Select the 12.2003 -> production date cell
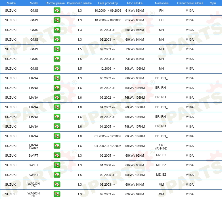The image size is (222, 199). (x=108, y=69)
